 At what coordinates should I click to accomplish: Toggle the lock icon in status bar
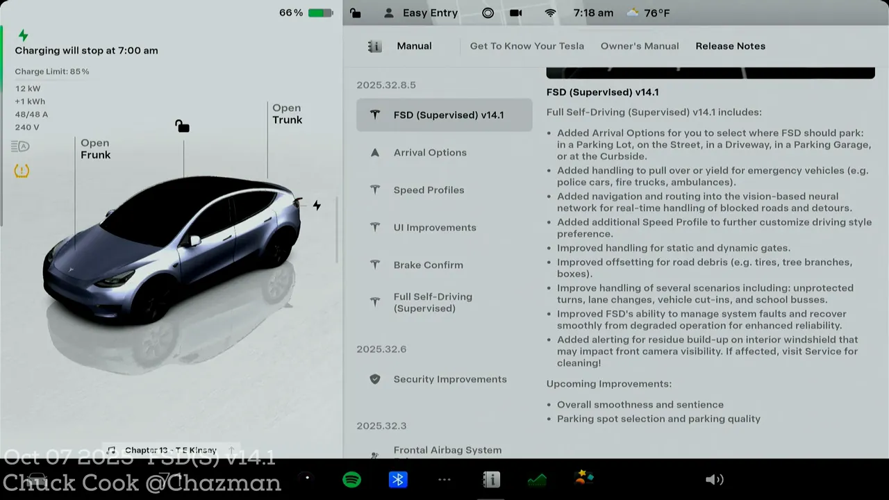pos(356,13)
